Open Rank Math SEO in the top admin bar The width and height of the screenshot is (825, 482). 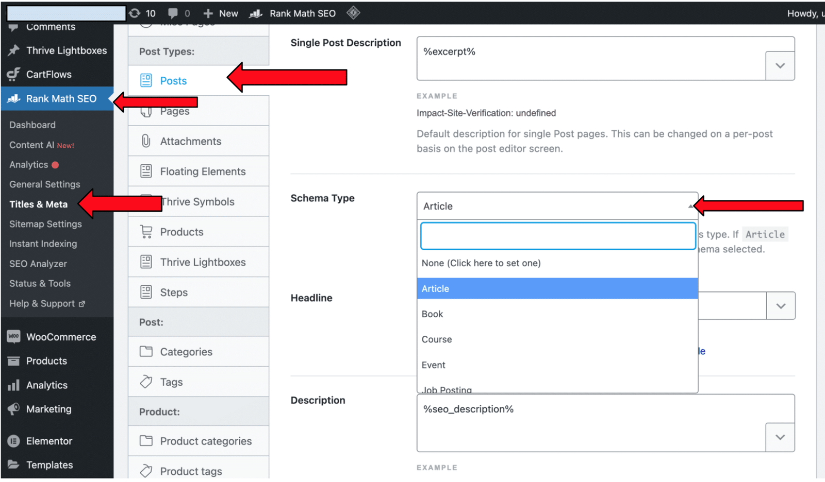click(292, 13)
